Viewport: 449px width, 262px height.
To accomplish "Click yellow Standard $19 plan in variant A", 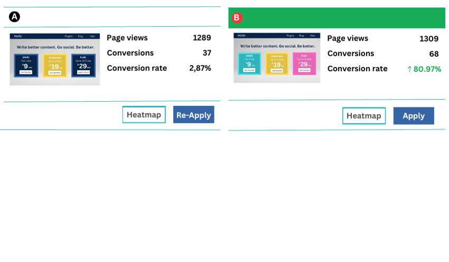I will (55, 65).
